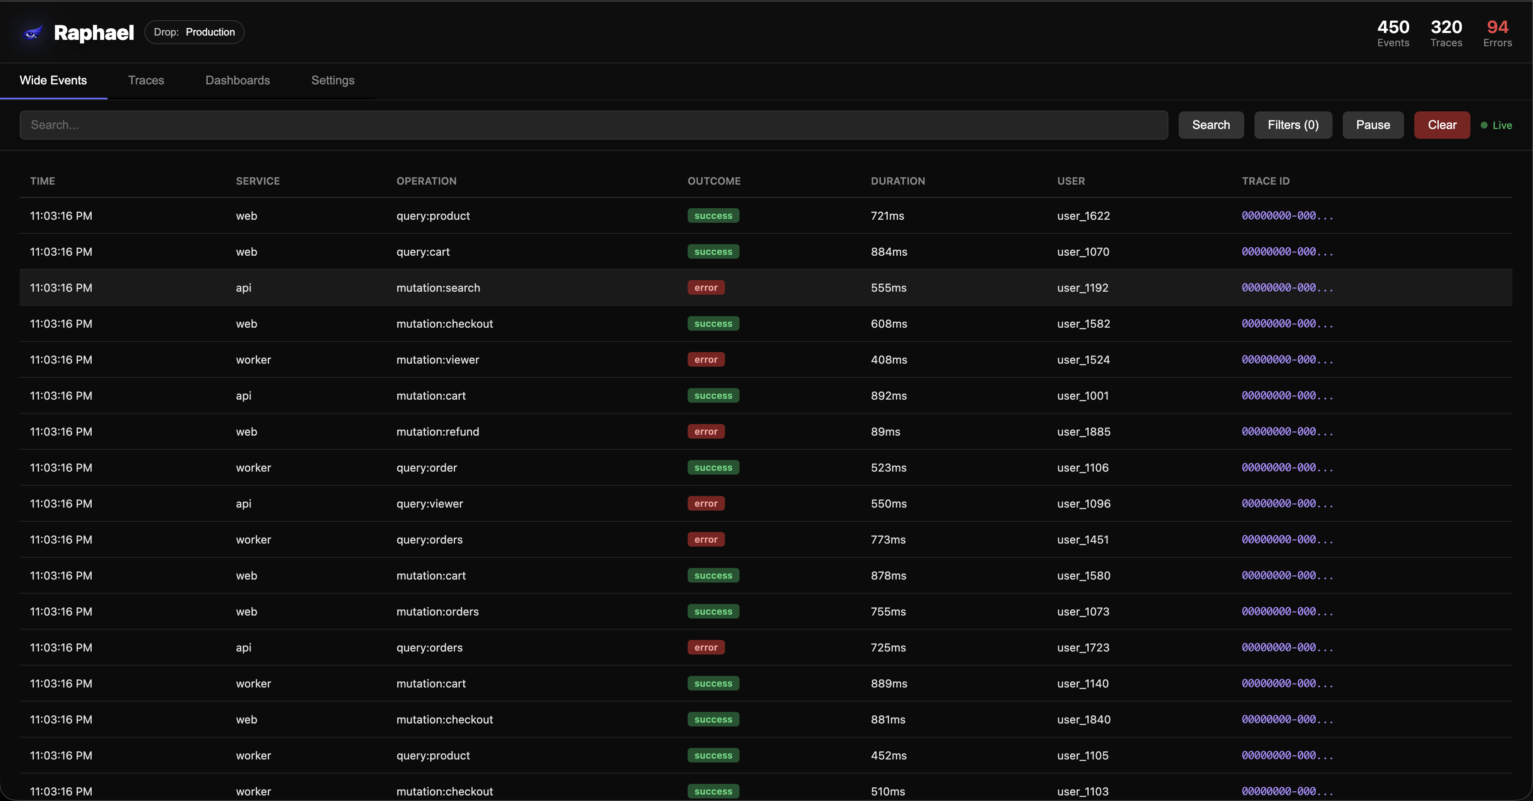The height and width of the screenshot is (801, 1533).
Task: Select the Wide Events tab
Action: [x=53, y=81]
